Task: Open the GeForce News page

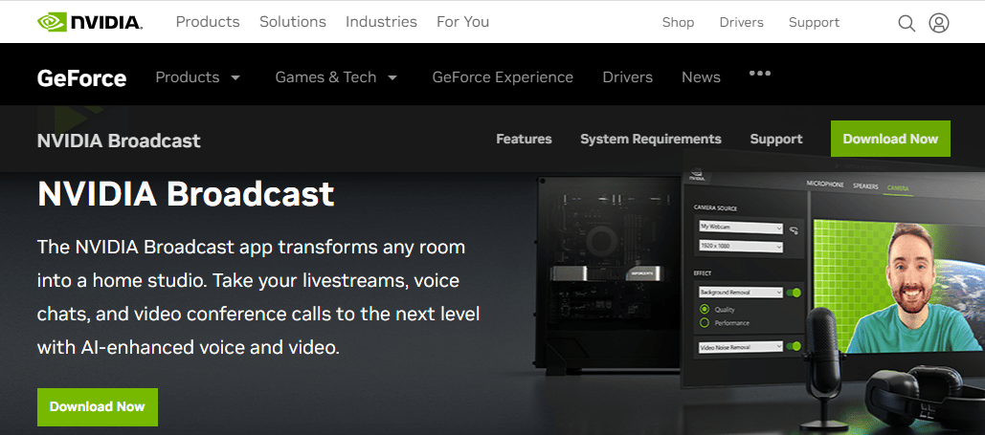Action: pyautogui.click(x=701, y=77)
